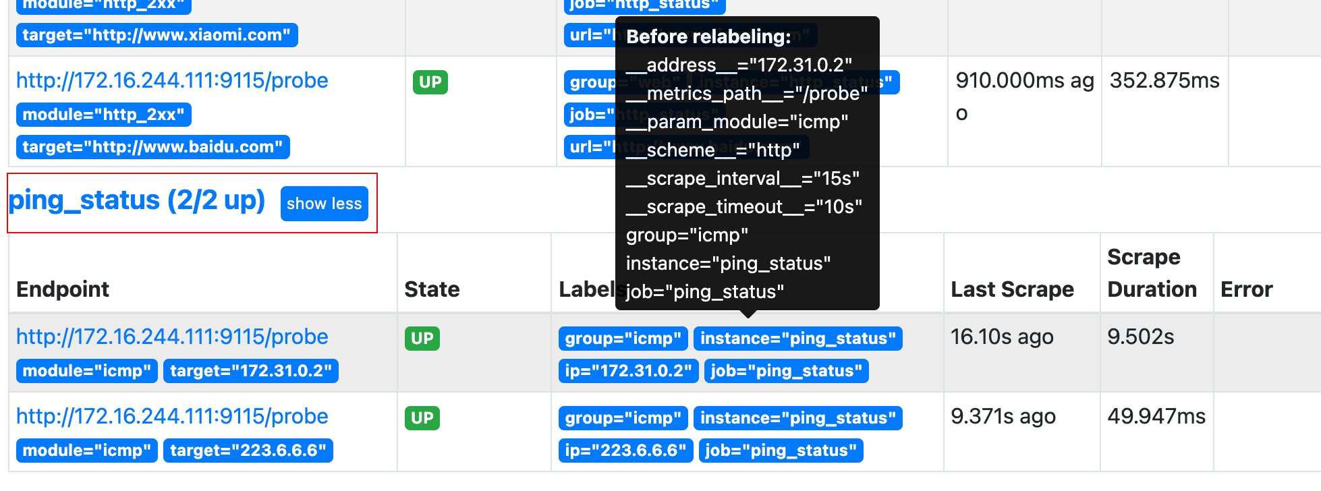Click the Error column header
1321x491 pixels.
click(x=1246, y=289)
